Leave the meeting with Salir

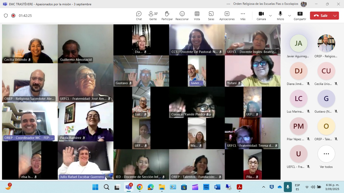tap(321, 16)
